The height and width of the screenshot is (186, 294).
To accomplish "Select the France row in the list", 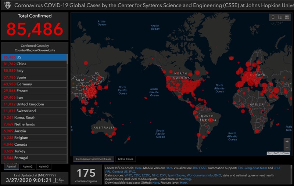I will (x=34, y=91).
